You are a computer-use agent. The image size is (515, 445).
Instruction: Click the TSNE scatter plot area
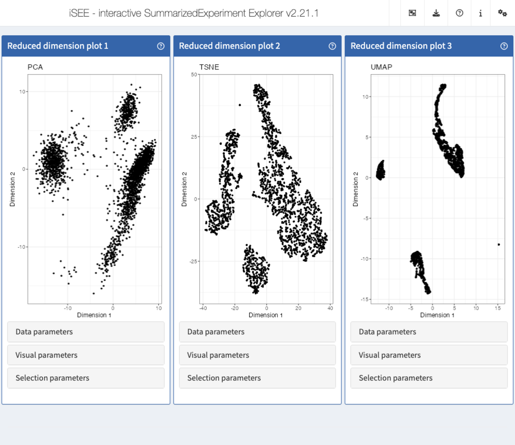pyautogui.click(x=266, y=189)
